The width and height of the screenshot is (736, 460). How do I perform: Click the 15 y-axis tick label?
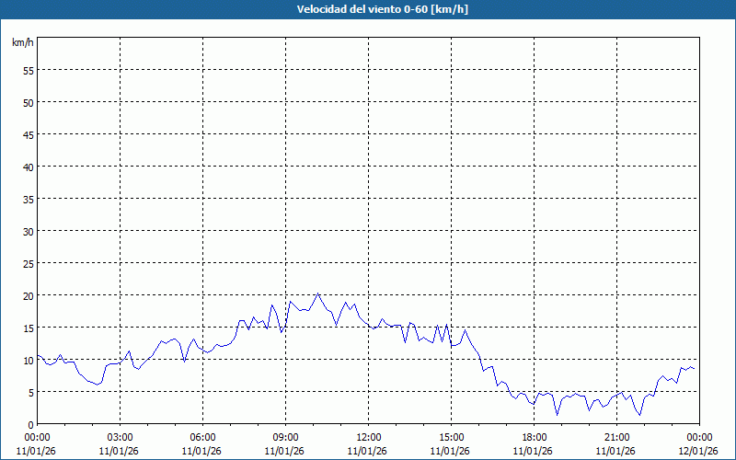click(28, 328)
